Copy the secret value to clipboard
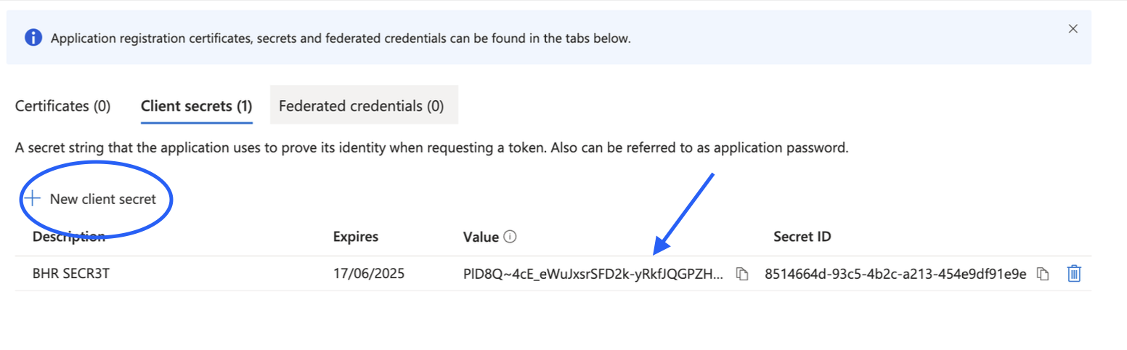Viewport: 1127px width, 350px height. coord(741,274)
